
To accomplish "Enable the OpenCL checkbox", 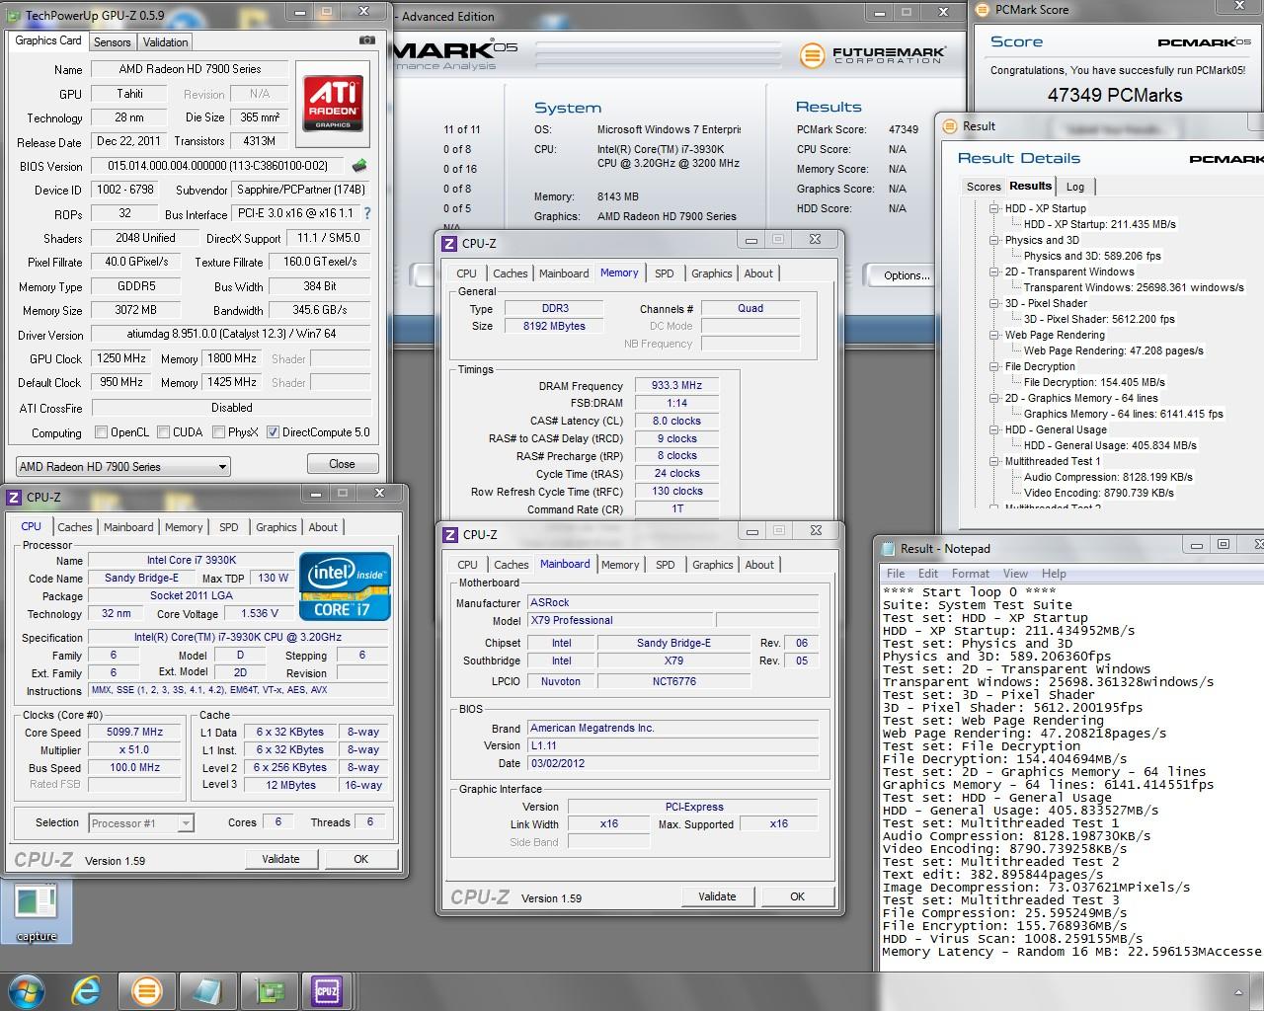I will pyautogui.click(x=101, y=432).
